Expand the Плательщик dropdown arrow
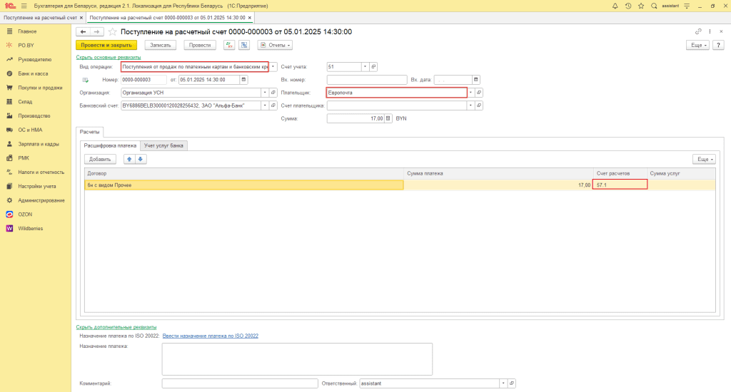Image resolution: width=731 pixels, height=392 pixels. (471, 93)
